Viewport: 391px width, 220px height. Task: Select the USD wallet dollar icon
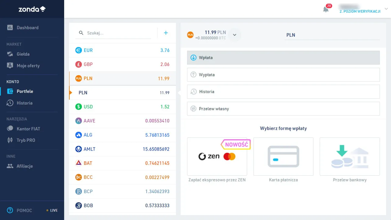[79, 107]
